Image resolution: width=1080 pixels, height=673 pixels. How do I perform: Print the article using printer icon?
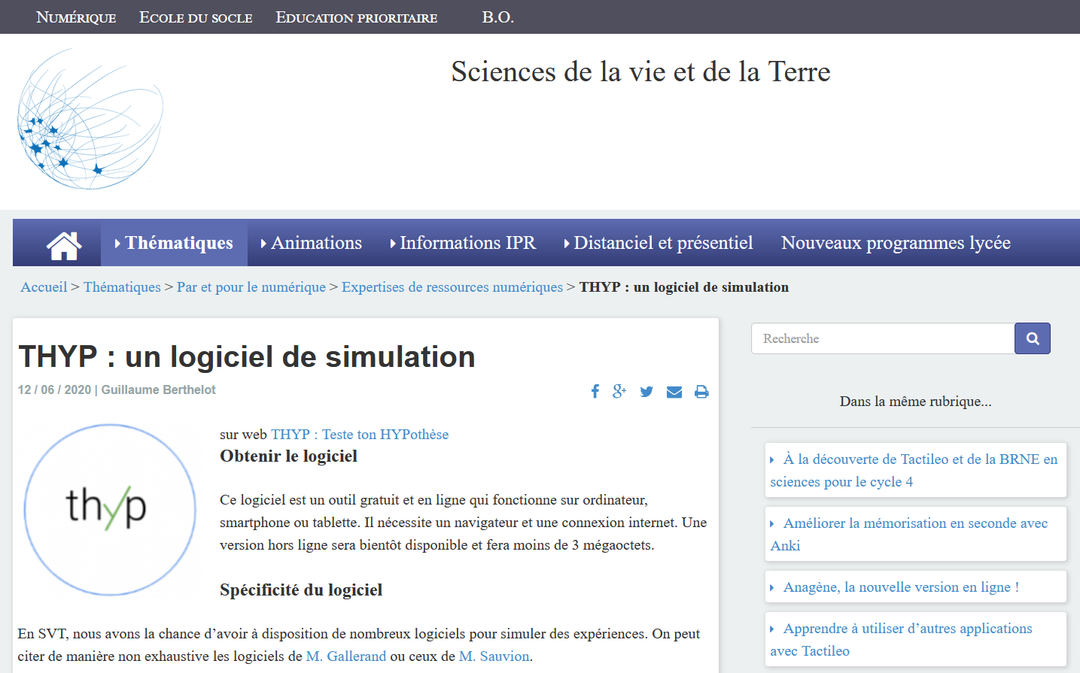pyautogui.click(x=701, y=392)
